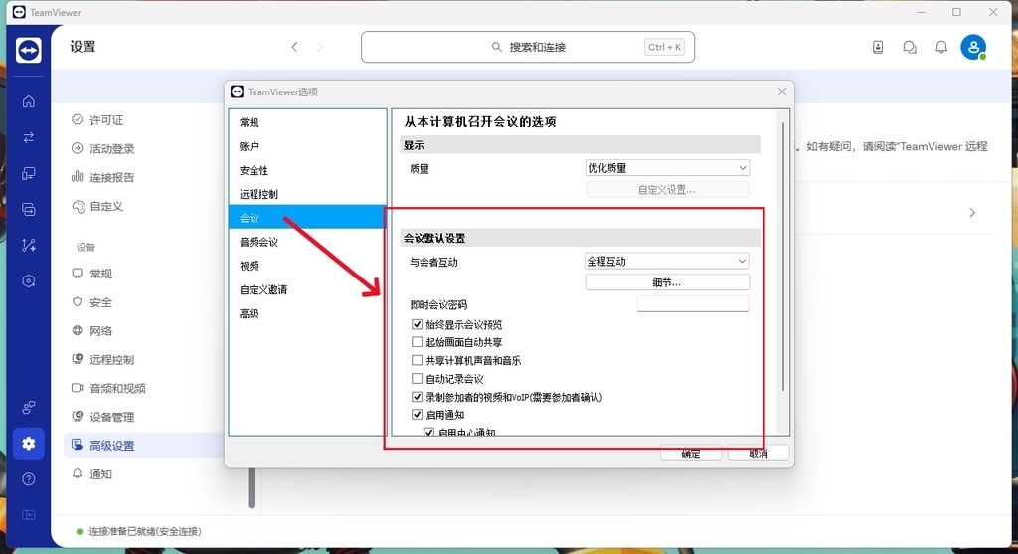
Task: Expand the right chevron in the settings panel
Action: click(972, 213)
